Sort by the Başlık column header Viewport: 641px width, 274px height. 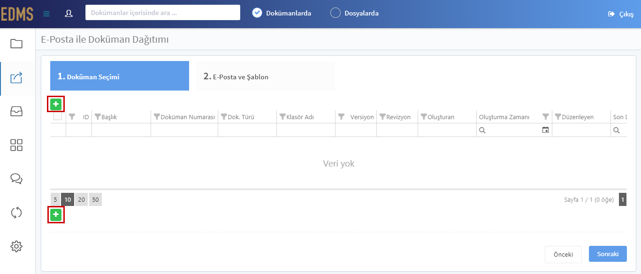[109, 117]
